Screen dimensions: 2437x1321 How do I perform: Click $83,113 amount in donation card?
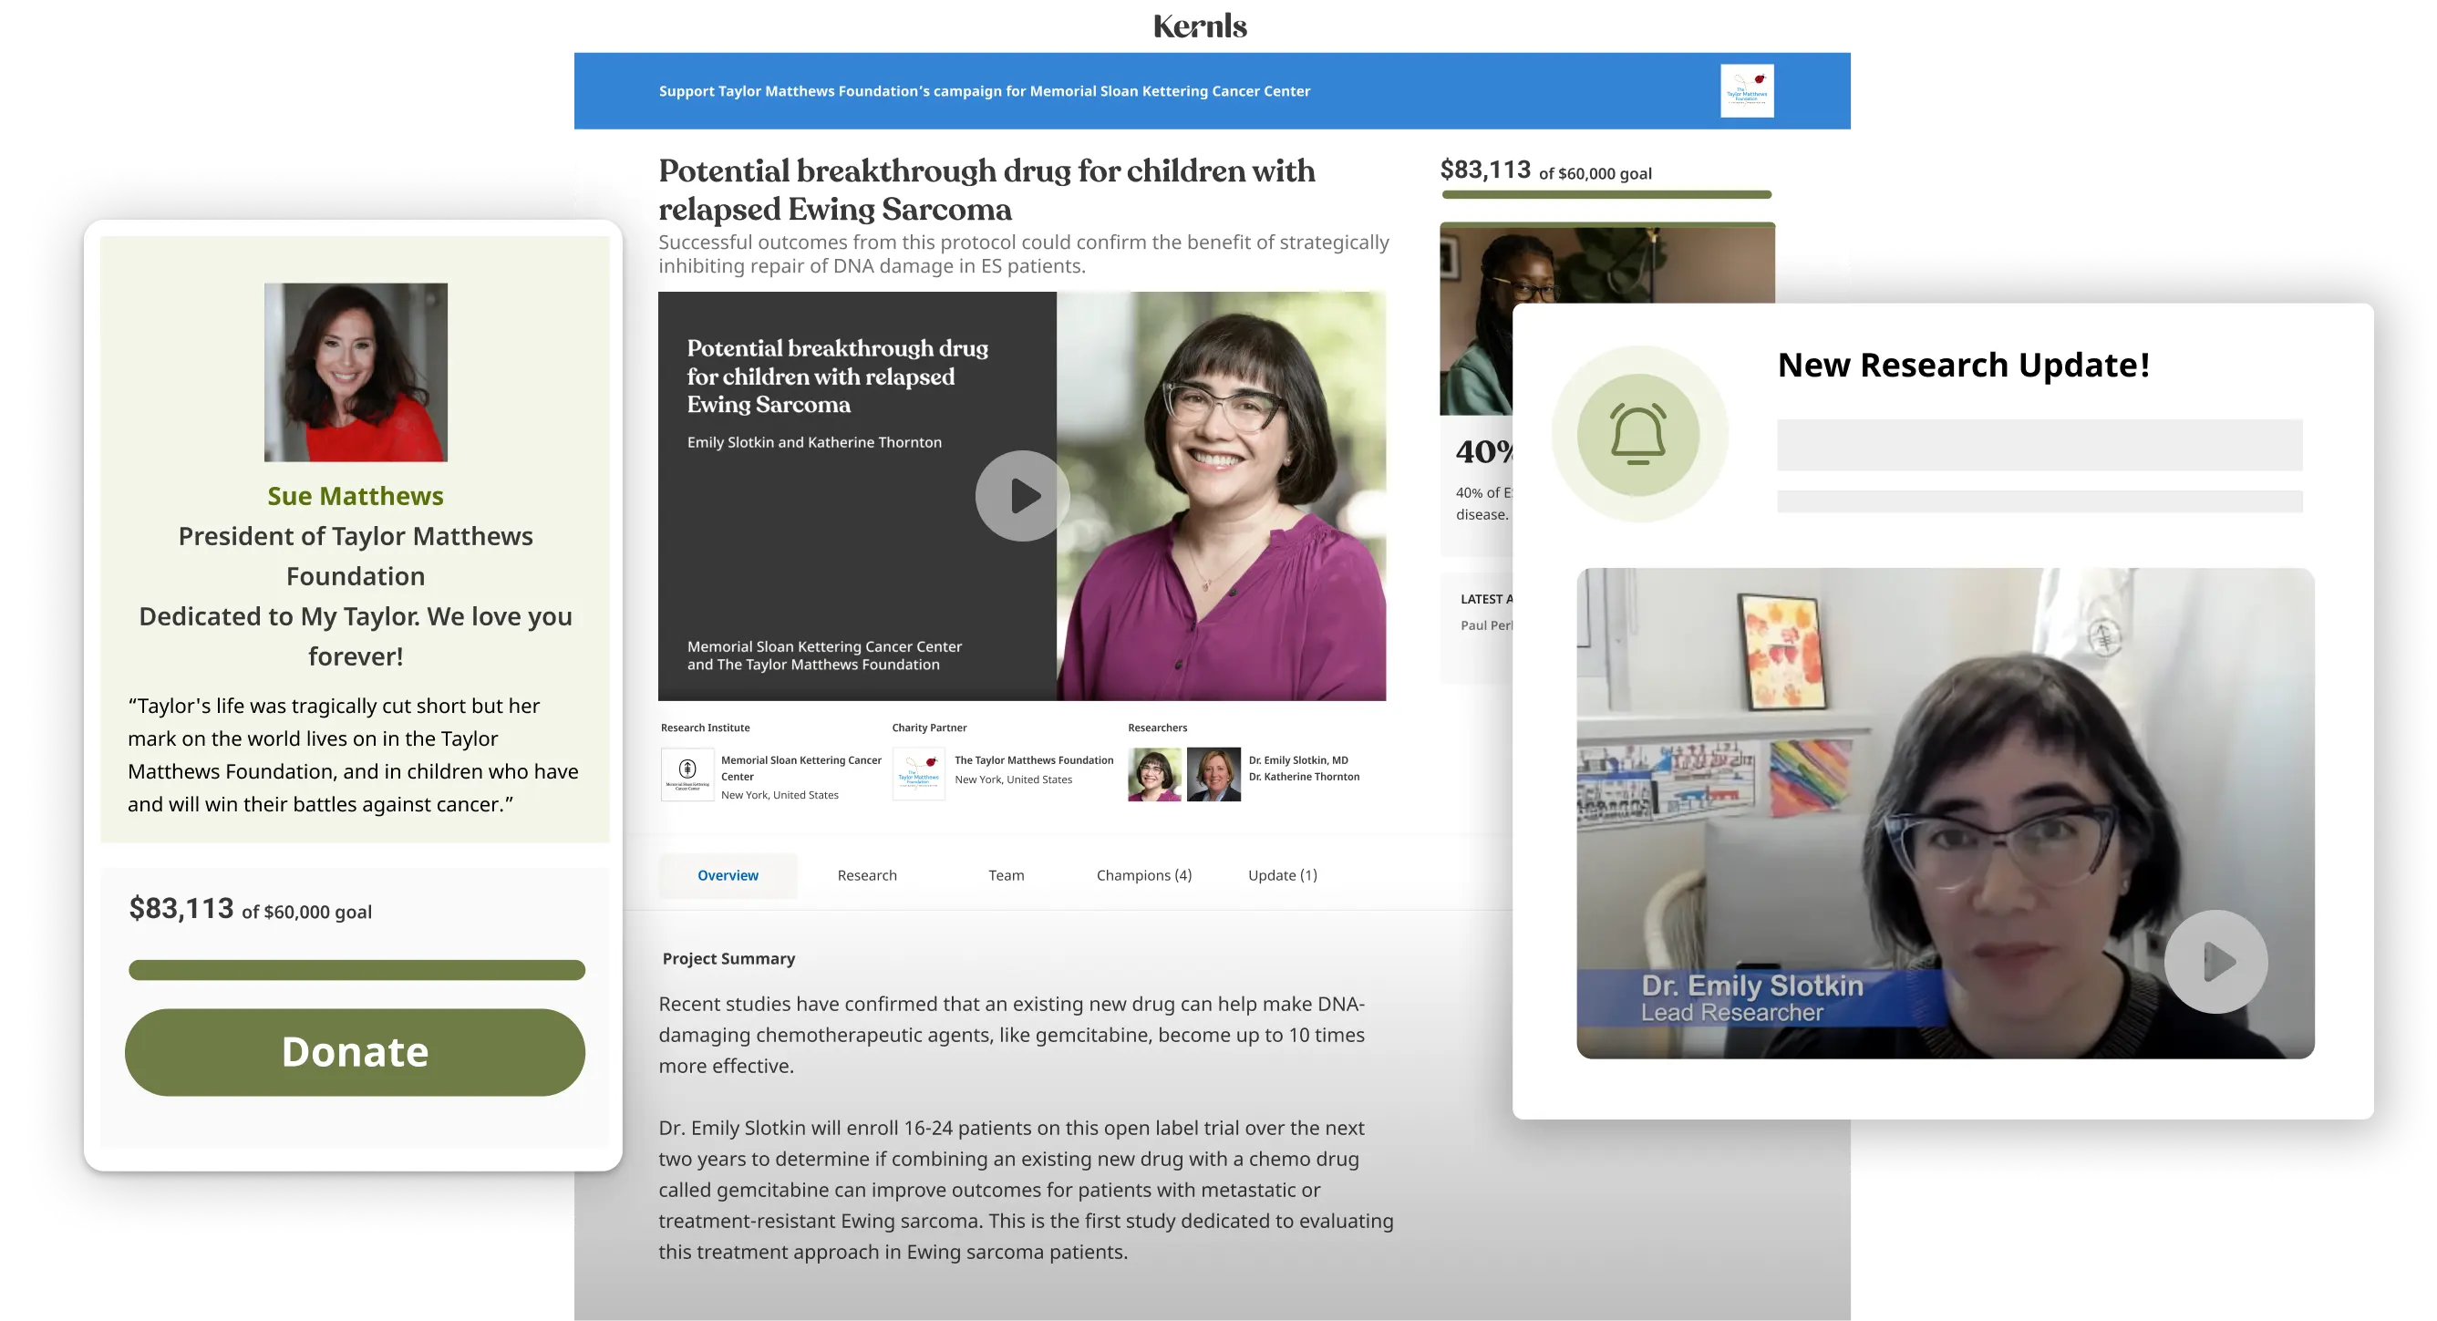pyautogui.click(x=181, y=908)
